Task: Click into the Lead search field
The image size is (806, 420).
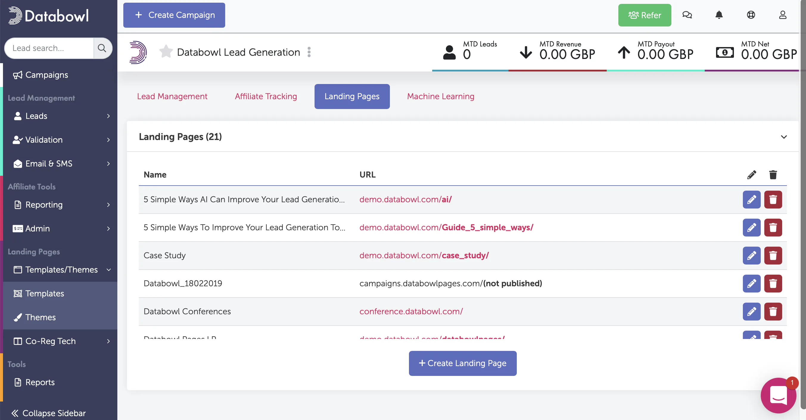Action: coord(49,48)
